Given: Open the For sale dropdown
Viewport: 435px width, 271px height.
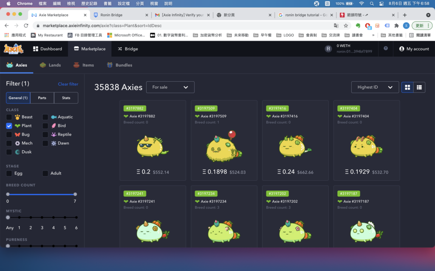Looking at the screenshot, I should 170,87.
